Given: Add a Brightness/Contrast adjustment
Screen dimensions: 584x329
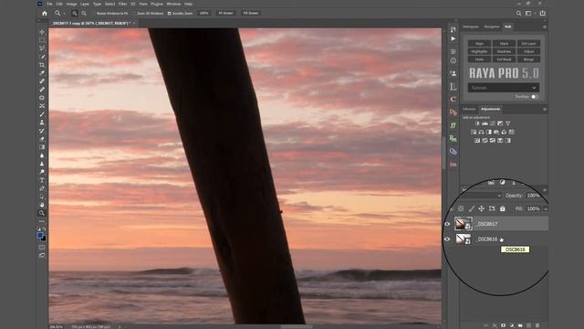Looking at the screenshot, I should [477, 123].
